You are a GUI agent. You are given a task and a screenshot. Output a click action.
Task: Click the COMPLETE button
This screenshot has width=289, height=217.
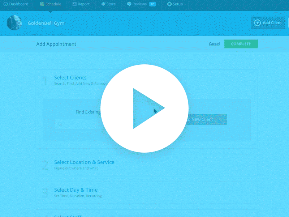pyautogui.click(x=241, y=43)
